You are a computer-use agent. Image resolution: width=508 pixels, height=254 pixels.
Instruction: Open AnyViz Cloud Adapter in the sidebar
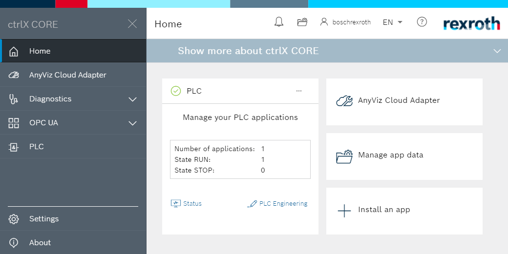[67, 75]
